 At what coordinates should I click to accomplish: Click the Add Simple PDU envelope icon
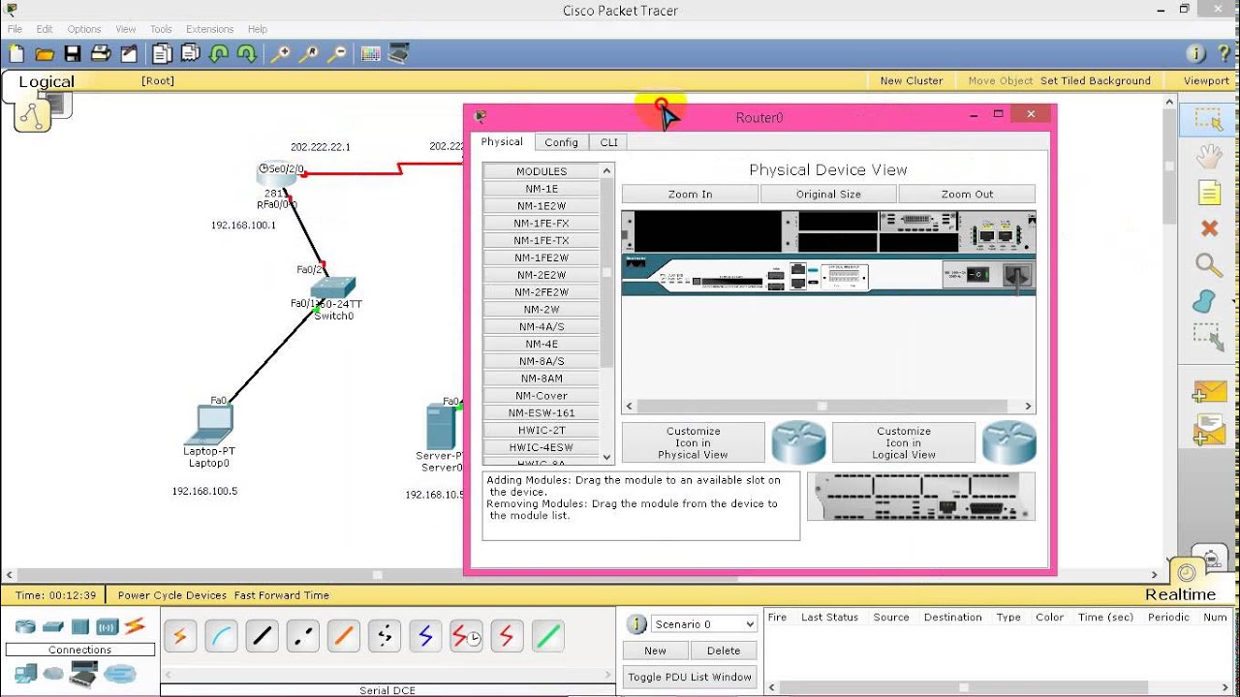[x=1209, y=392]
